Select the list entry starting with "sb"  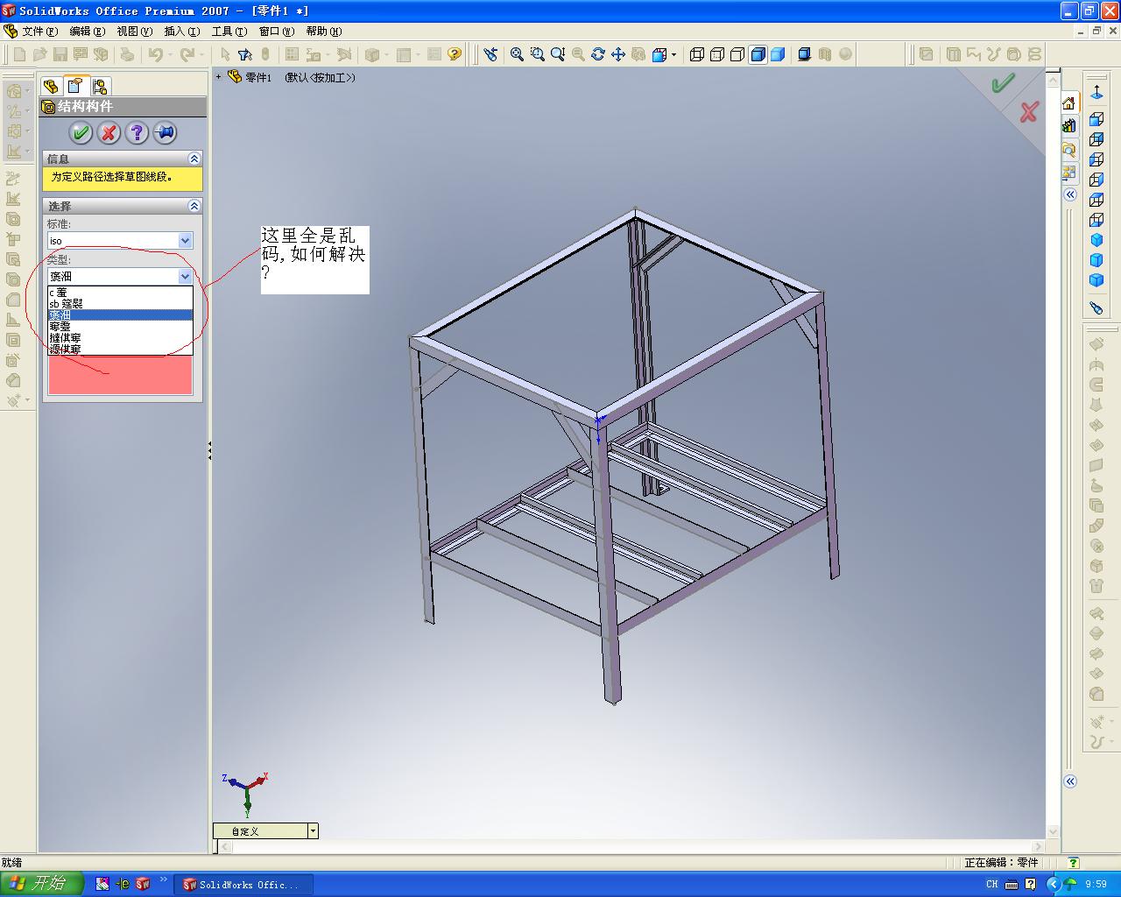pyautogui.click(x=120, y=304)
